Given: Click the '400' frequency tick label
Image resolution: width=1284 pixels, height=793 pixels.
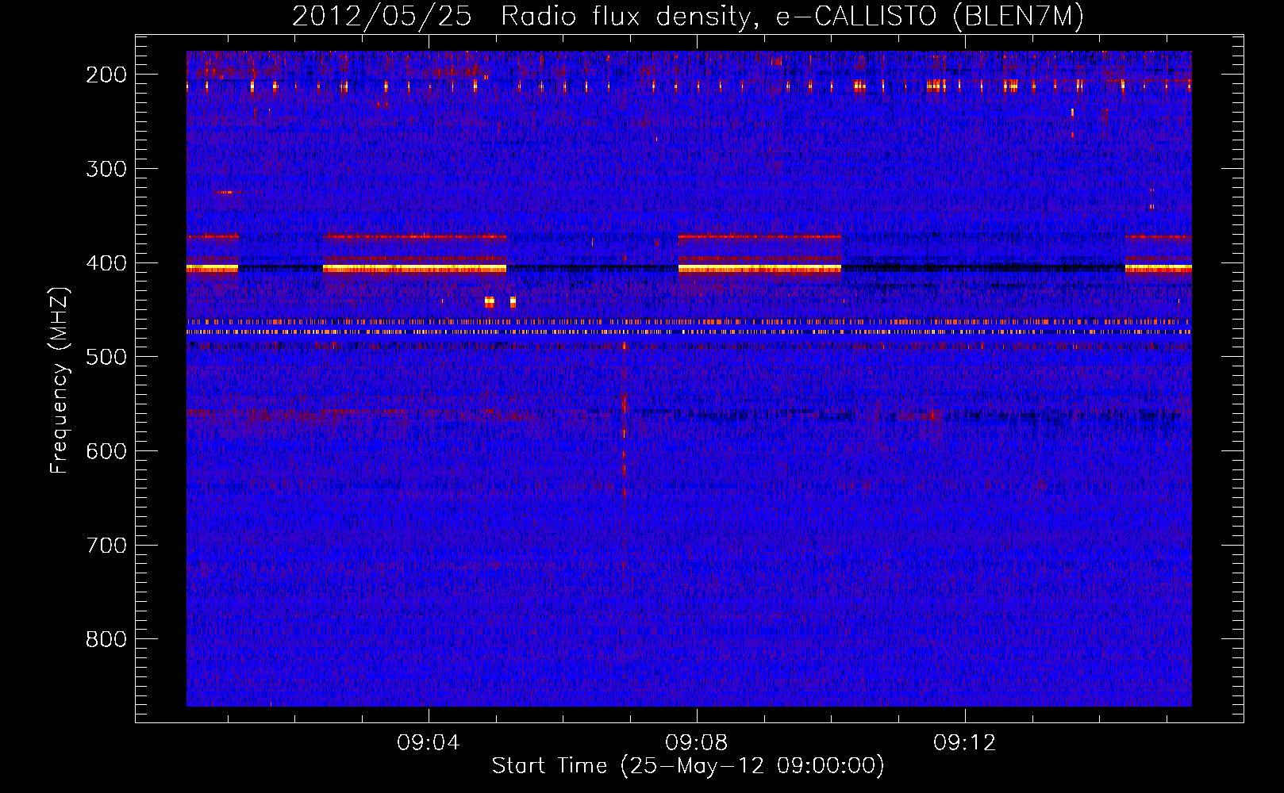Looking at the screenshot, I should point(106,263).
